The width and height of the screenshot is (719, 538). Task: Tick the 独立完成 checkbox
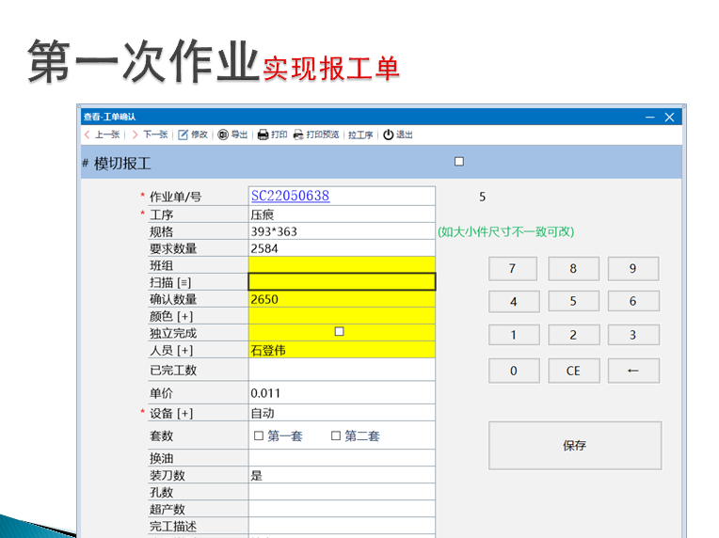tap(340, 332)
